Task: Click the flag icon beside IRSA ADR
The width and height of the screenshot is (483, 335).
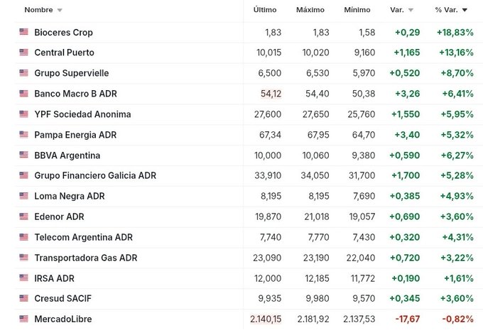Action: (x=23, y=278)
